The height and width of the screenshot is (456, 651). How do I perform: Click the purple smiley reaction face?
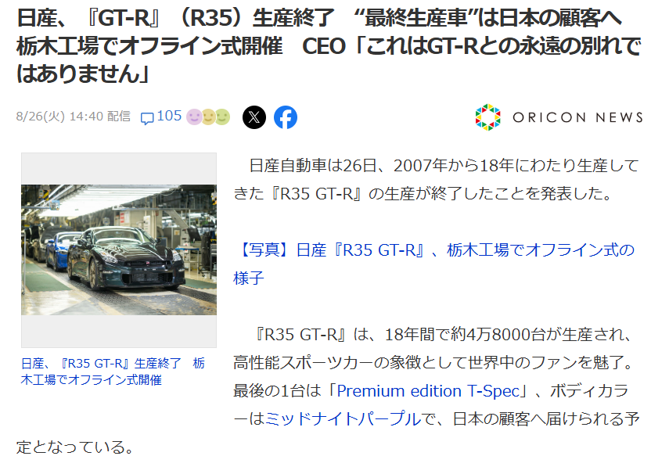(194, 117)
